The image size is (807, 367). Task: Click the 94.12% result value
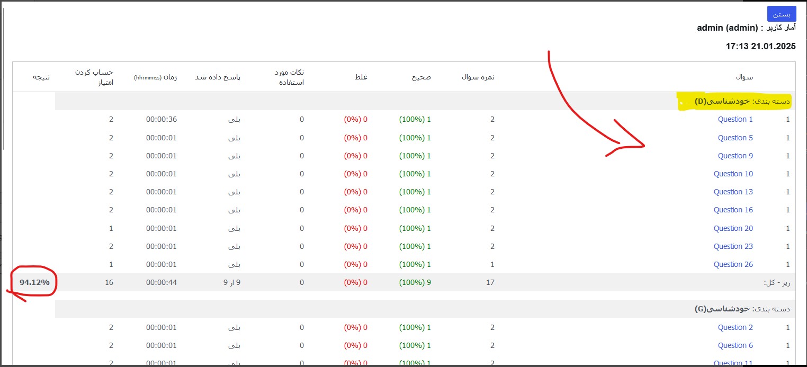click(x=34, y=282)
